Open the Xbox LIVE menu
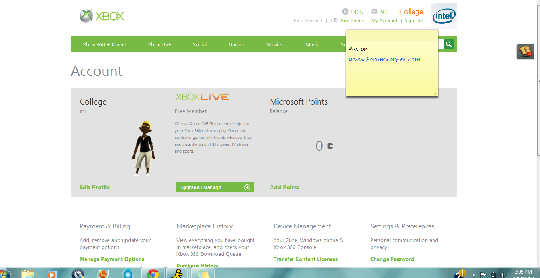540x278 pixels. [160, 44]
